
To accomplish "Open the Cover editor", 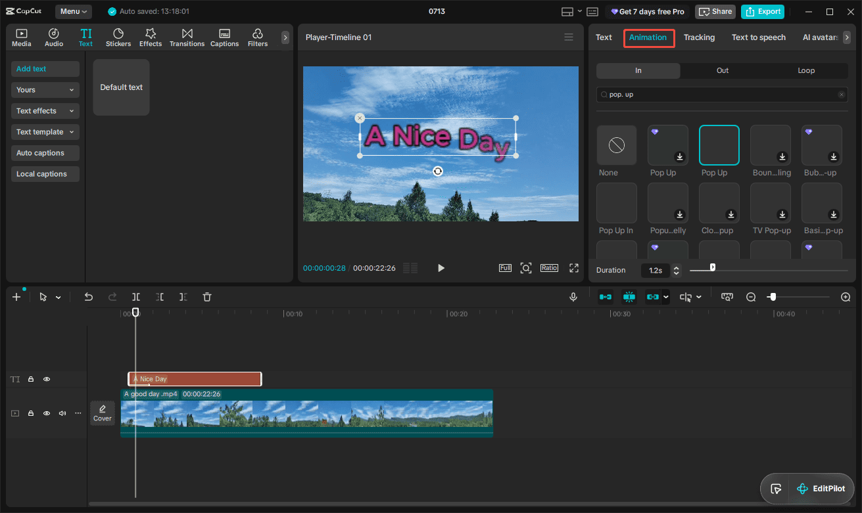I will (103, 413).
